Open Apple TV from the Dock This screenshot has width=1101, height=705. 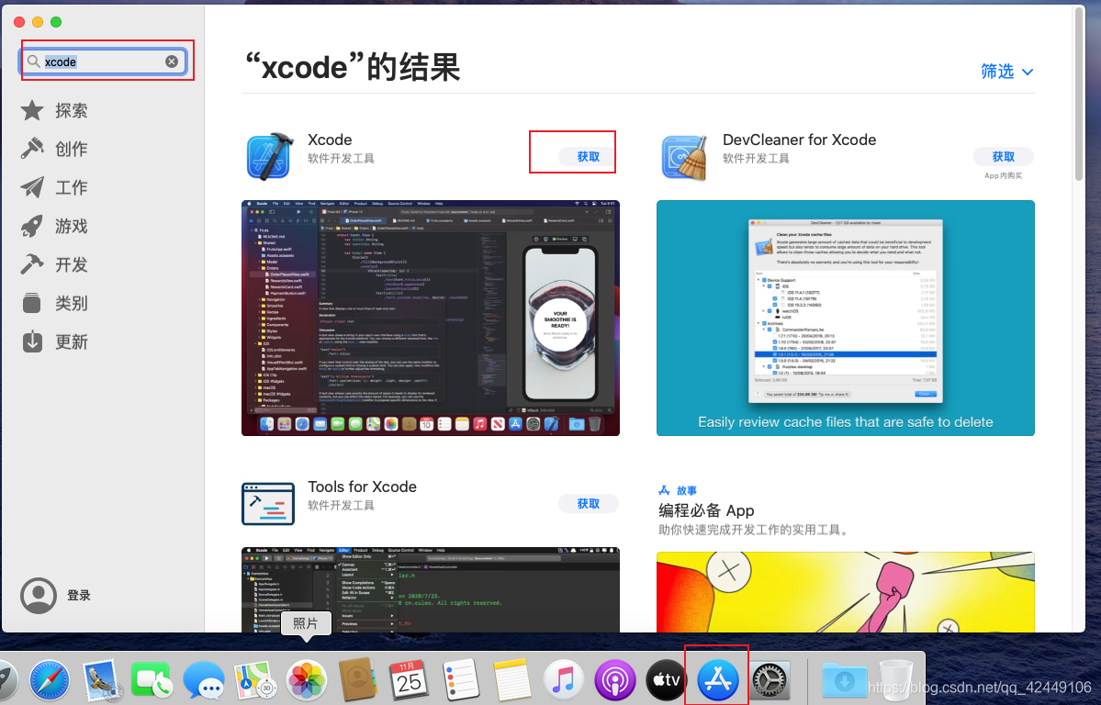666,680
